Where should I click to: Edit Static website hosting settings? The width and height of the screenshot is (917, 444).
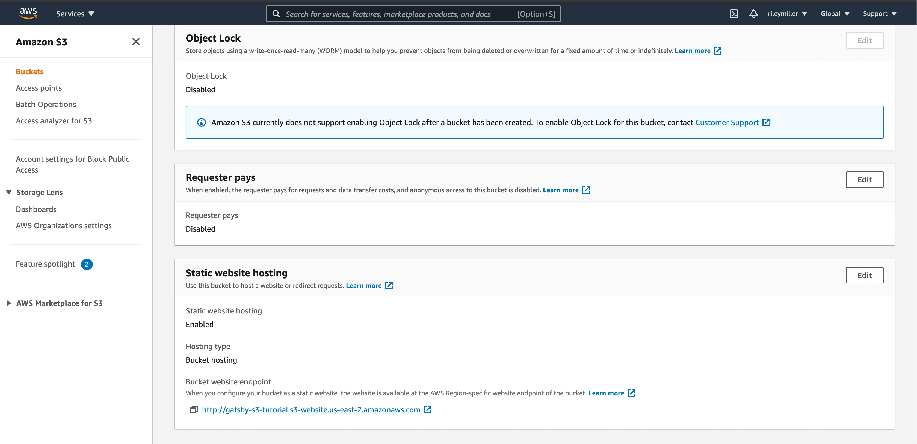coord(864,275)
